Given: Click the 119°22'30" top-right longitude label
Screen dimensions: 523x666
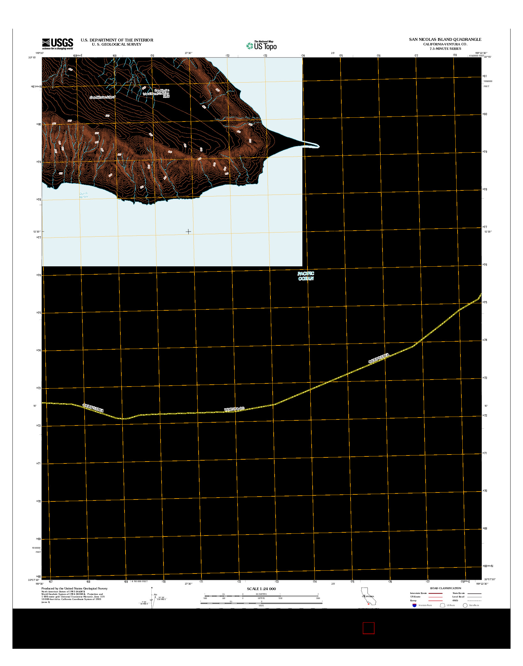Looking at the screenshot, I should pos(481,53).
